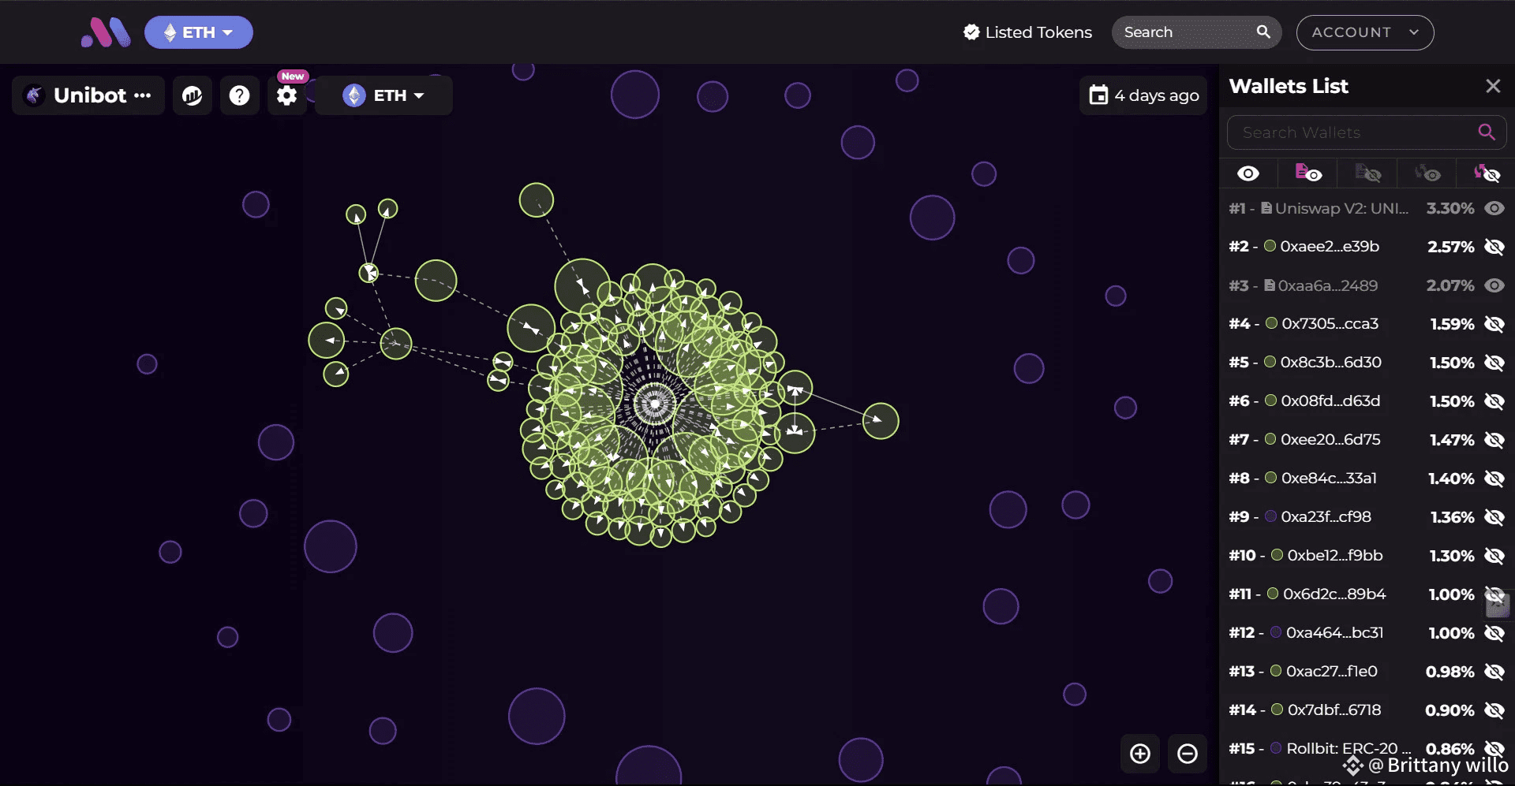The image size is (1515, 786).
Task: Click the Search Wallets input
Action: (x=1367, y=132)
